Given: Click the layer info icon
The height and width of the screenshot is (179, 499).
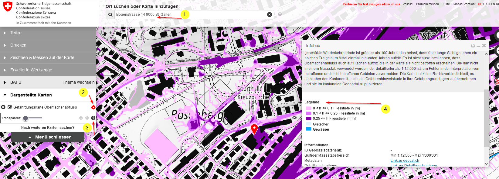Looking at the screenshot, I should pos(93,118).
